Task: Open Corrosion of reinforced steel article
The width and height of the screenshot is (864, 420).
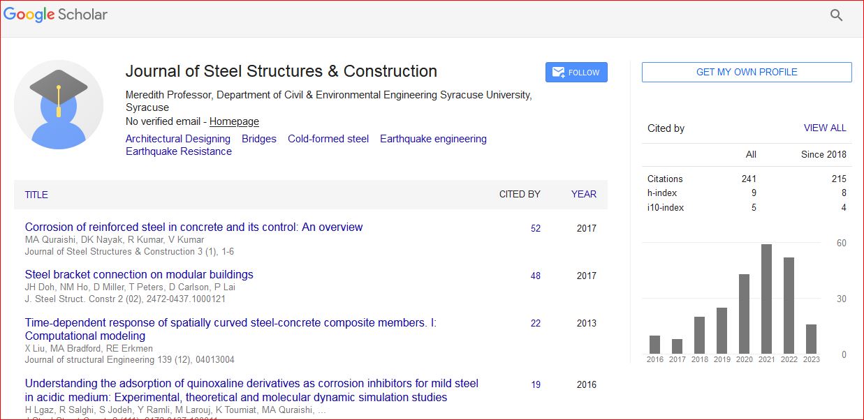Action: pos(193,227)
